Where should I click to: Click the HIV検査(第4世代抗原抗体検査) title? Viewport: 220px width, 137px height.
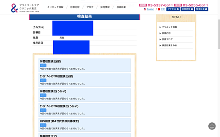pos(59,121)
